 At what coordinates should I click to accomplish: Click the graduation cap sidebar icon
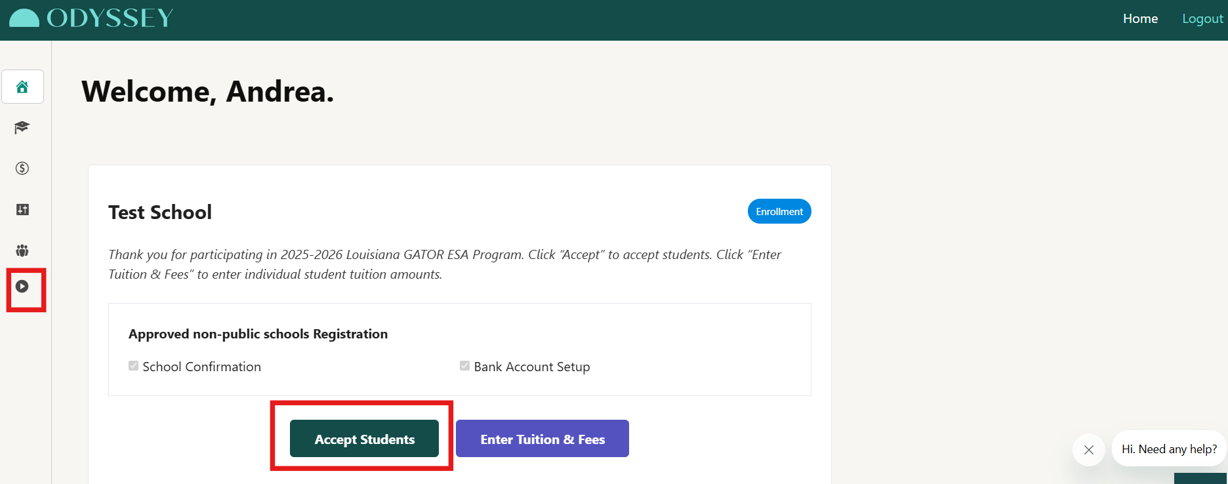(x=22, y=127)
